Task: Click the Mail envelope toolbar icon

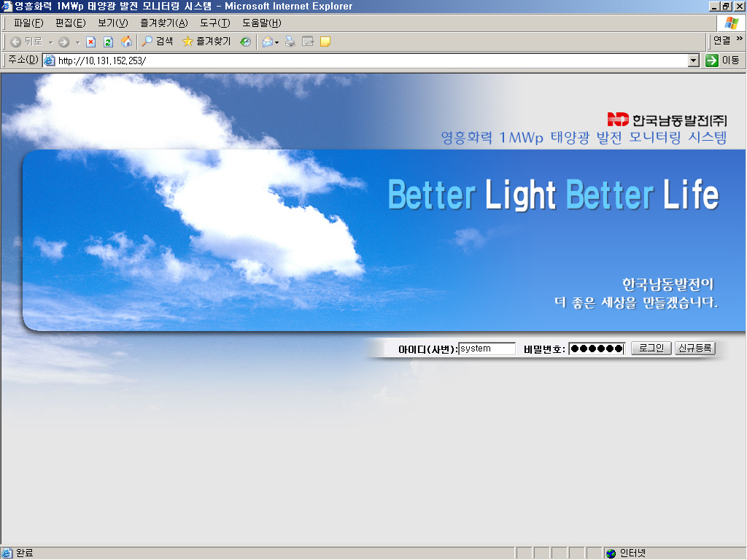Action: (x=268, y=42)
